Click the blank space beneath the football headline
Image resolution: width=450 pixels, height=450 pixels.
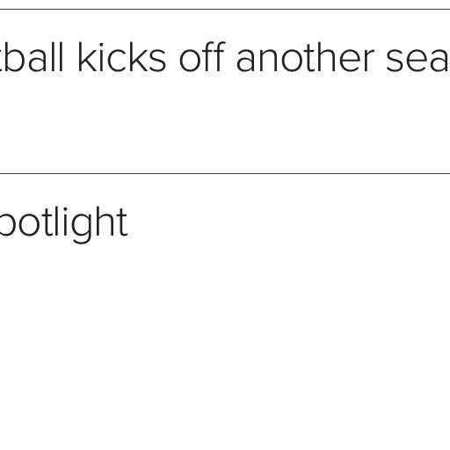pos(225,123)
